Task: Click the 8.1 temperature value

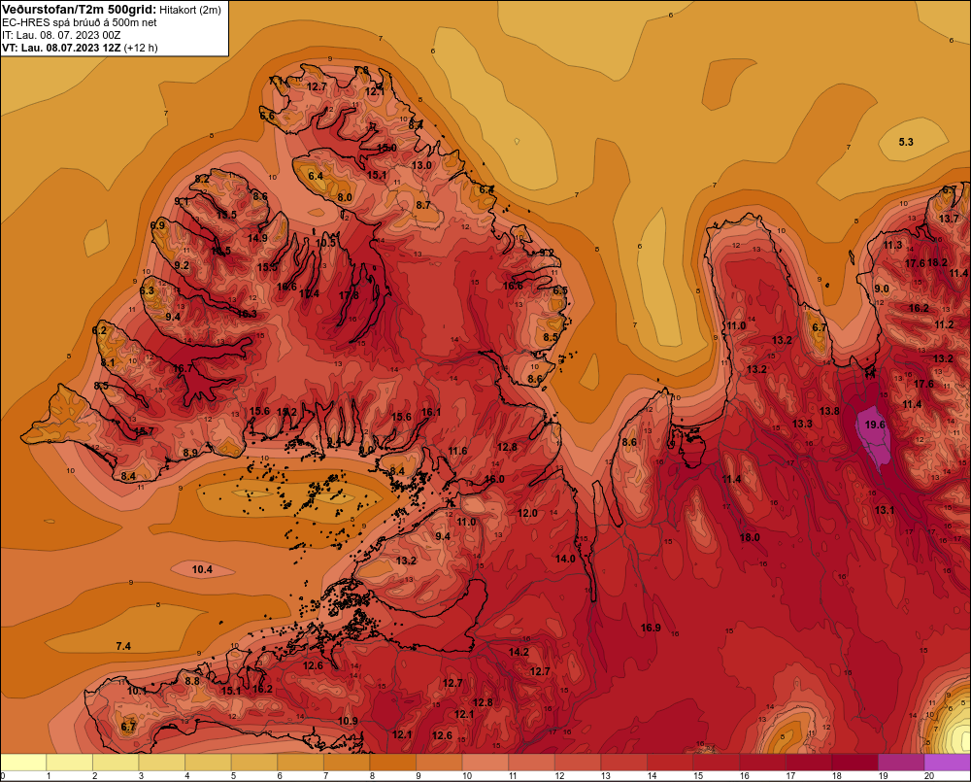Action: [x=108, y=362]
